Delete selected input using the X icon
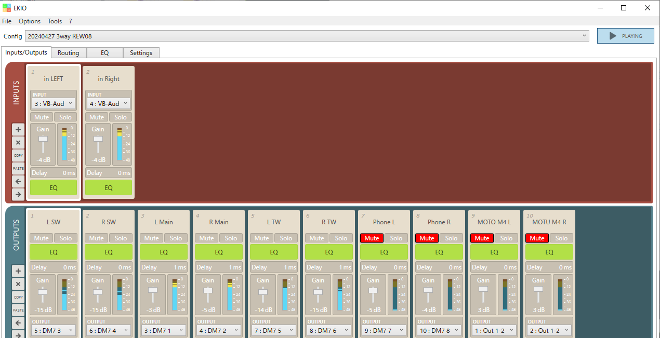Image resolution: width=660 pixels, height=338 pixels. point(18,143)
